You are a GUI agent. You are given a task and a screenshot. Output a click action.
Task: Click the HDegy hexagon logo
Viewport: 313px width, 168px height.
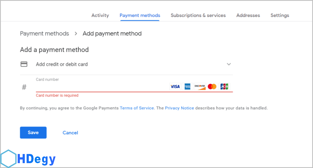(x=8, y=159)
